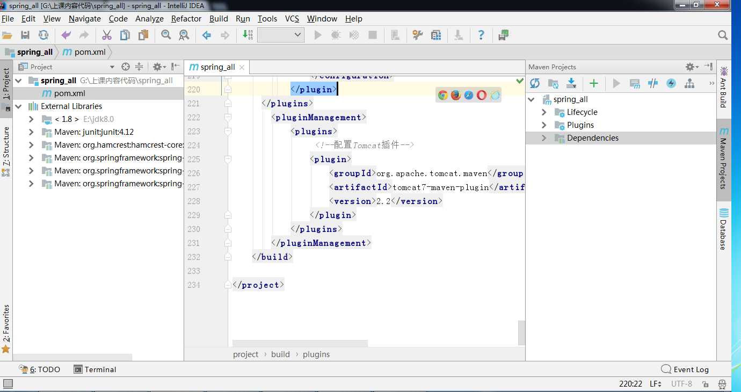
Task: Expand the Dependencies node in Maven panel
Action: tap(544, 138)
